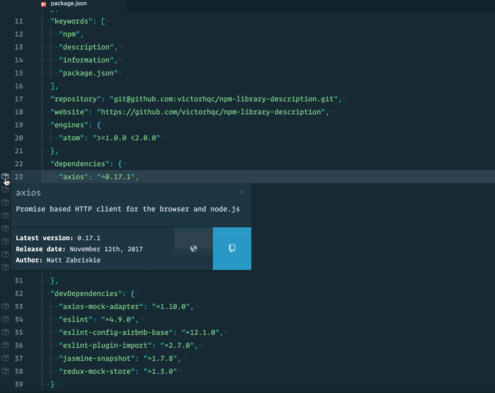The width and height of the screenshot is (495, 393).
Task: Click the "redux-mock-store" key
Action: click(97, 371)
